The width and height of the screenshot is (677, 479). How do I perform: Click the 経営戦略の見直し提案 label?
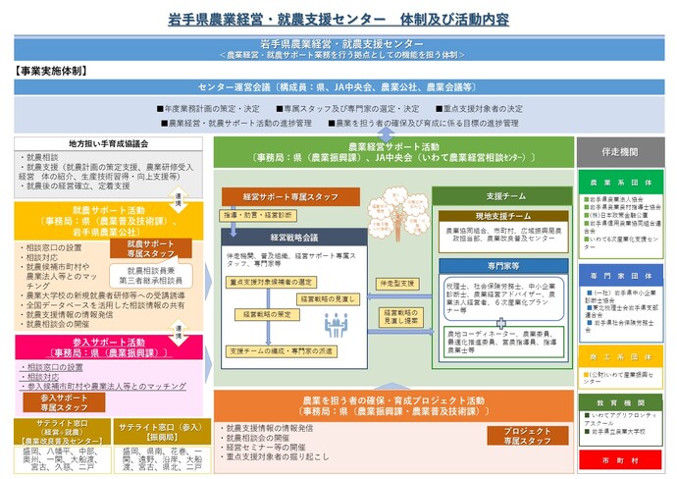click(x=401, y=317)
